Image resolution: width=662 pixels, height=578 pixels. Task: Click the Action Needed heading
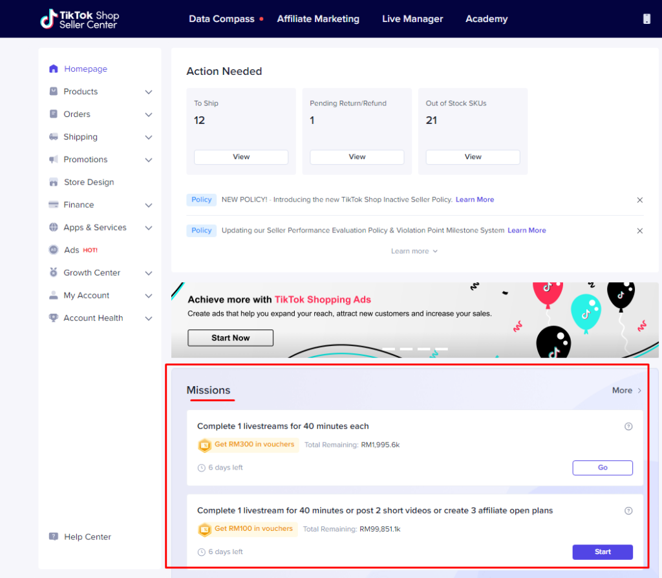[224, 71]
